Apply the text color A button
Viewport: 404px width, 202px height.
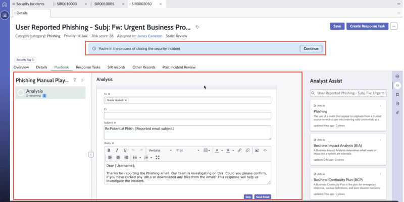click(217, 150)
